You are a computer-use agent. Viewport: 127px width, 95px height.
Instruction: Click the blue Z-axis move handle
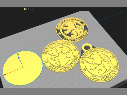19,58
